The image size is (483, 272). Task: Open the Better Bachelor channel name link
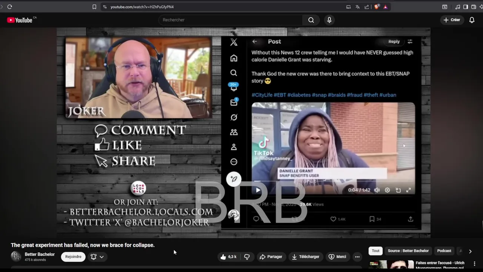40,254
